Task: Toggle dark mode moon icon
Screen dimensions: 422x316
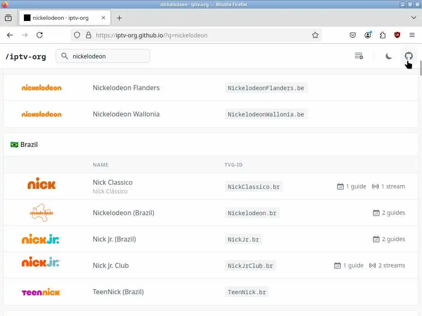Action: 388,56
